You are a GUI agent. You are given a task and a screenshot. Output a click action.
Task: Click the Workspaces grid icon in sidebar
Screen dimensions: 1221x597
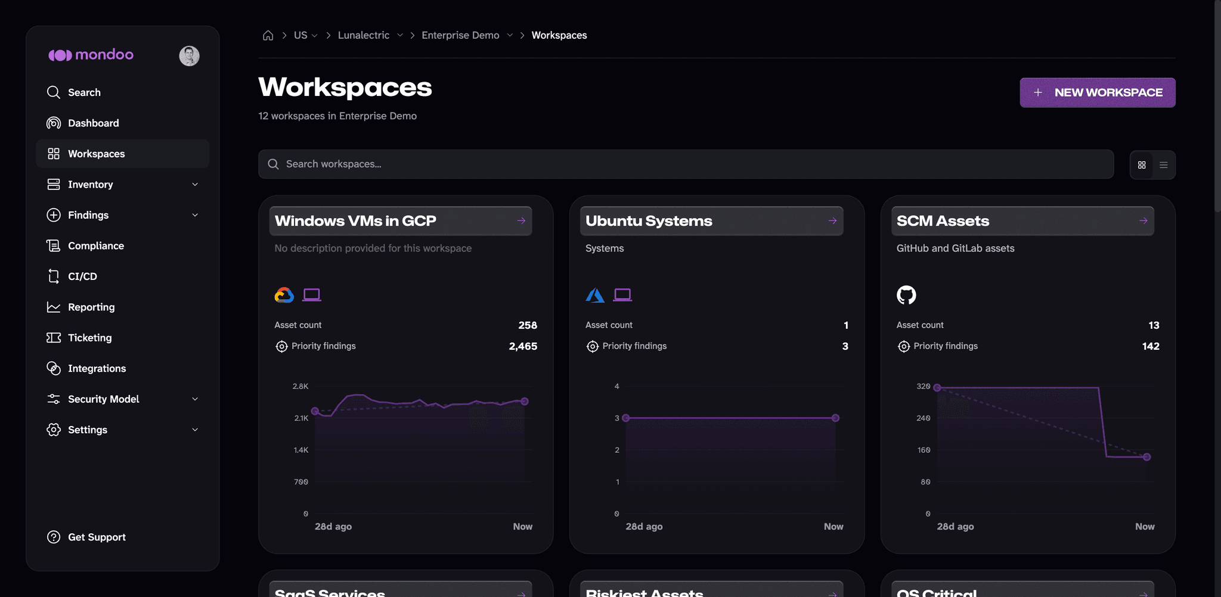click(54, 154)
